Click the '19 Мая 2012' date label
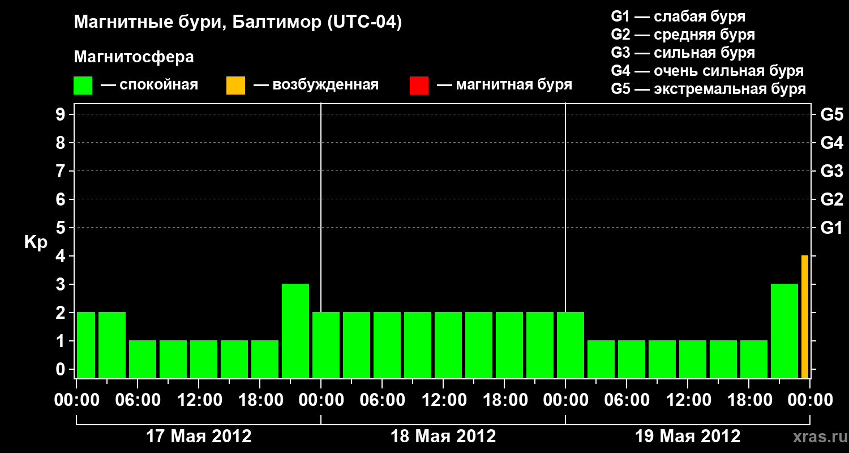Image resolution: width=849 pixels, height=453 pixels. tap(688, 437)
